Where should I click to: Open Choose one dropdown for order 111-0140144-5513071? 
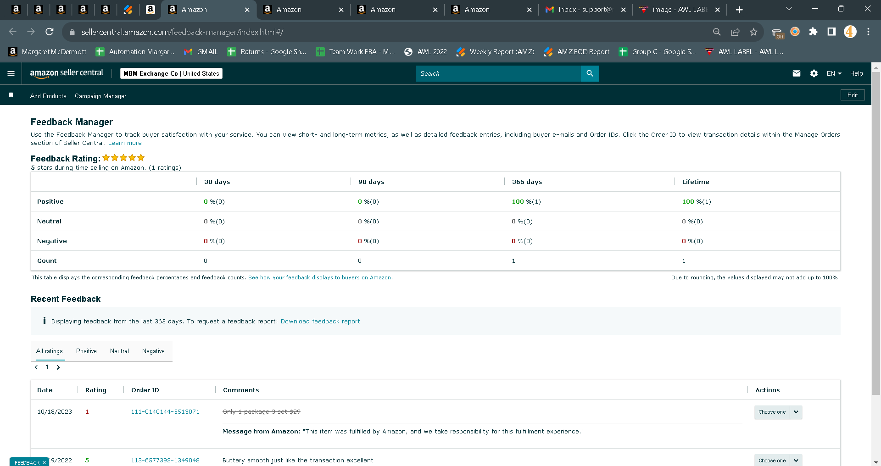coord(778,412)
